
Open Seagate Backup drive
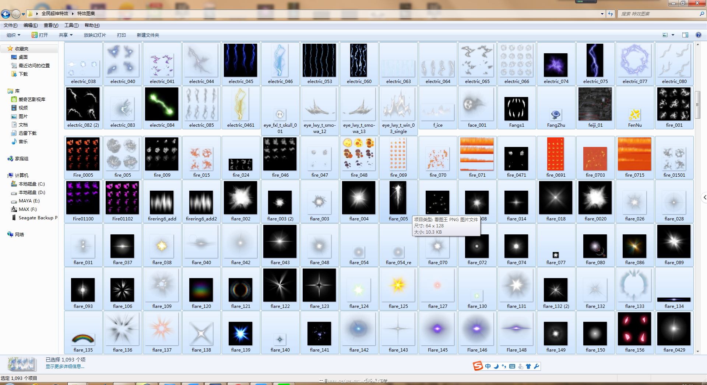pos(38,218)
